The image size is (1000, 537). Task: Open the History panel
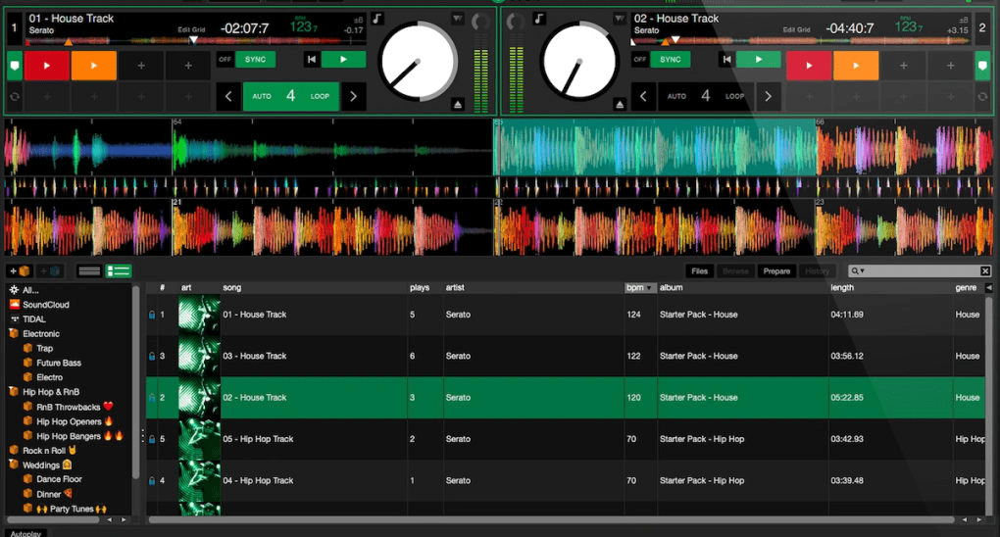(817, 271)
